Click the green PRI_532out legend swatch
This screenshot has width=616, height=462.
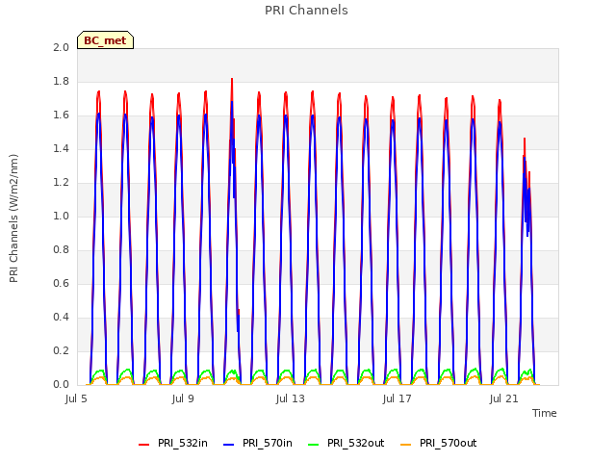click(314, 445)
